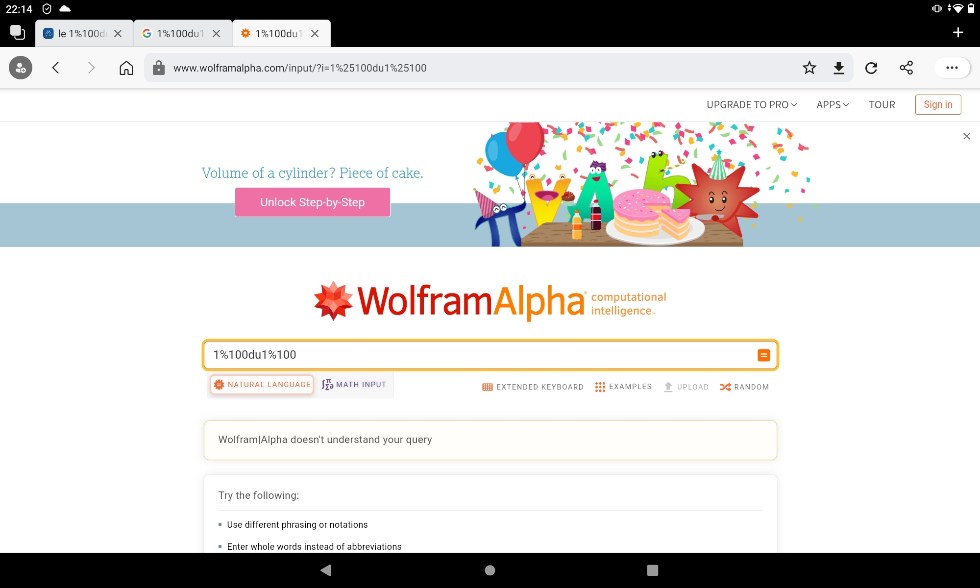Click the Sign in button

(938, 104)
